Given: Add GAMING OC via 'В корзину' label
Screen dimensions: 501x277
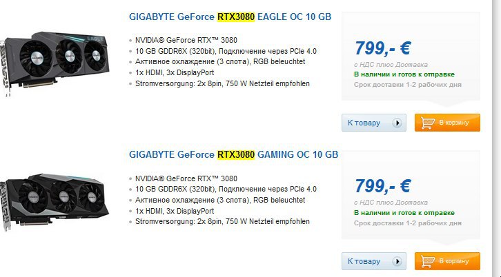Looking at the screenshot, I should 455,262.
